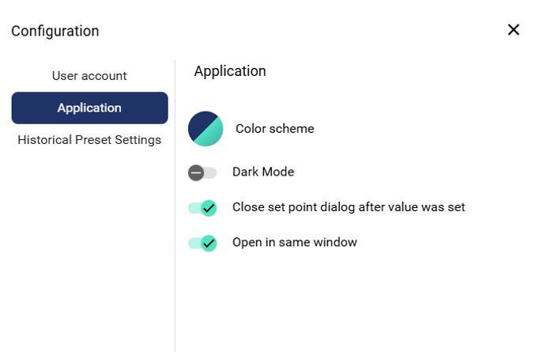Click the vertical divider beside the sidebar
Image resolution: width=539 pixels, height=352 pixels.
pos(175,206)
